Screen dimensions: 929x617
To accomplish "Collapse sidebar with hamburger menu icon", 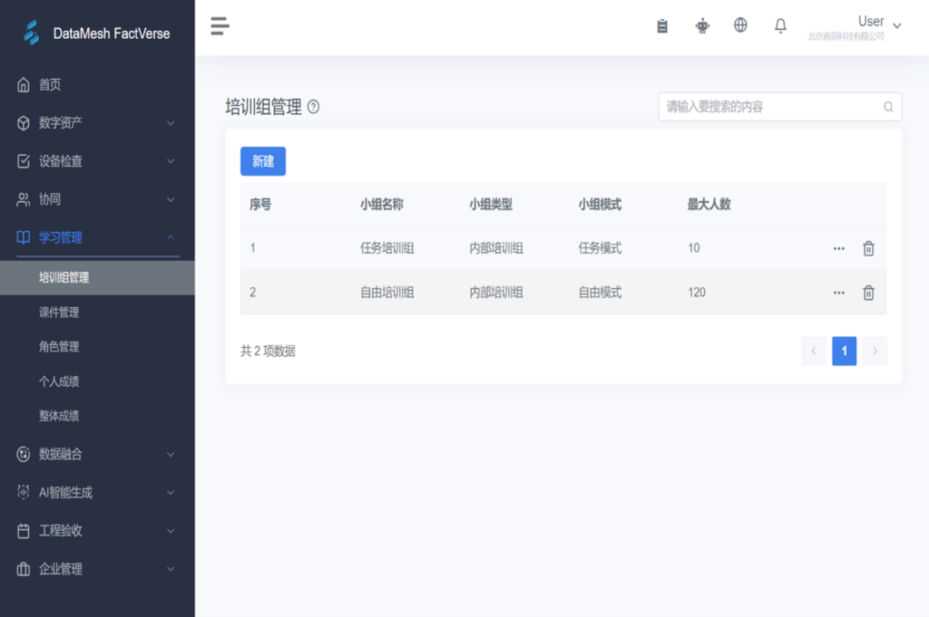I will click(x=220, y=26).
